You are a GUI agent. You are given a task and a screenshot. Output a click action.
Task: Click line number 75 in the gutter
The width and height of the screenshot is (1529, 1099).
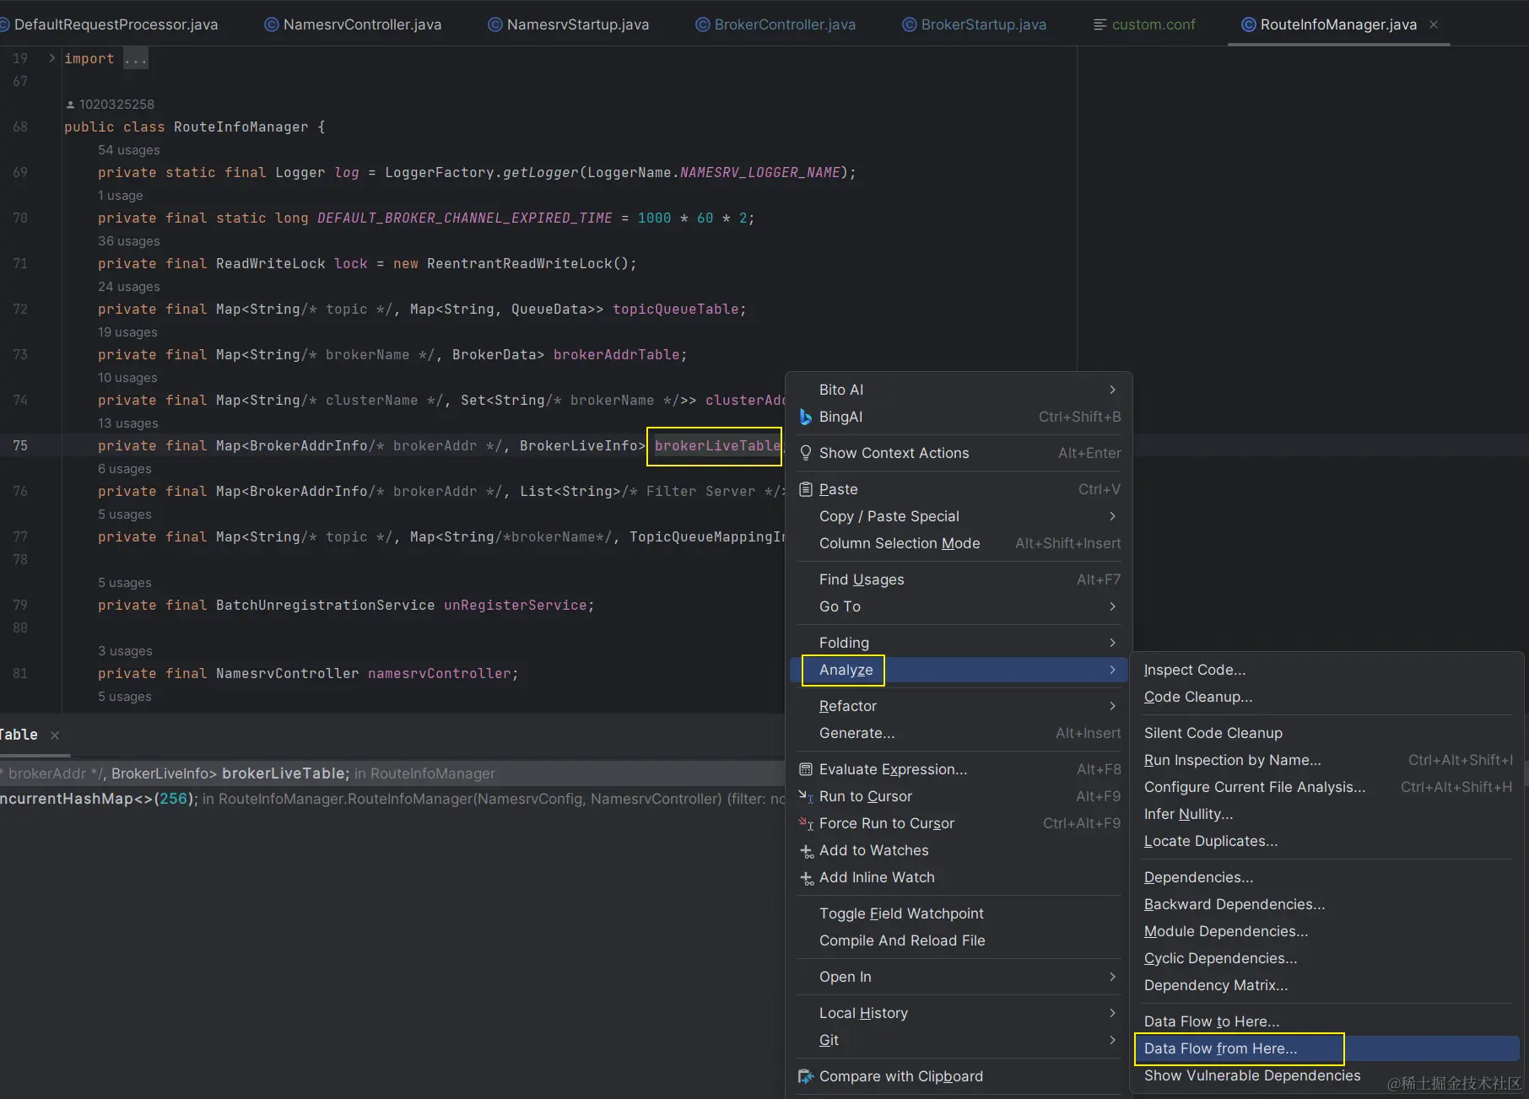[20, 446]
